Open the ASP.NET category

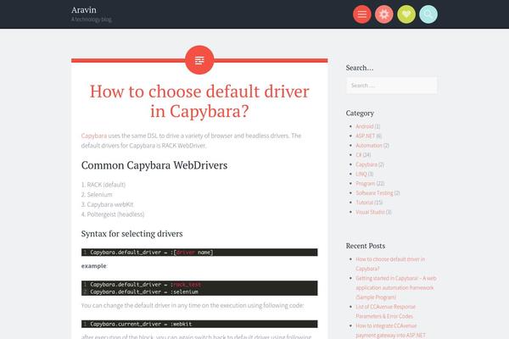pos(365,136)
